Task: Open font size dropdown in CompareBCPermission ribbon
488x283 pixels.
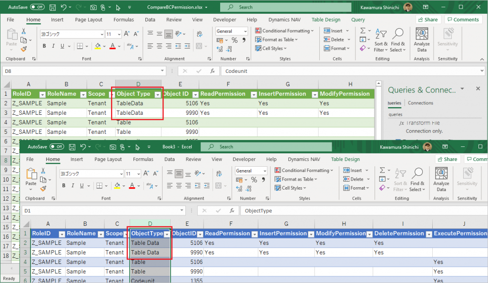Action: [x=119, y=34]
